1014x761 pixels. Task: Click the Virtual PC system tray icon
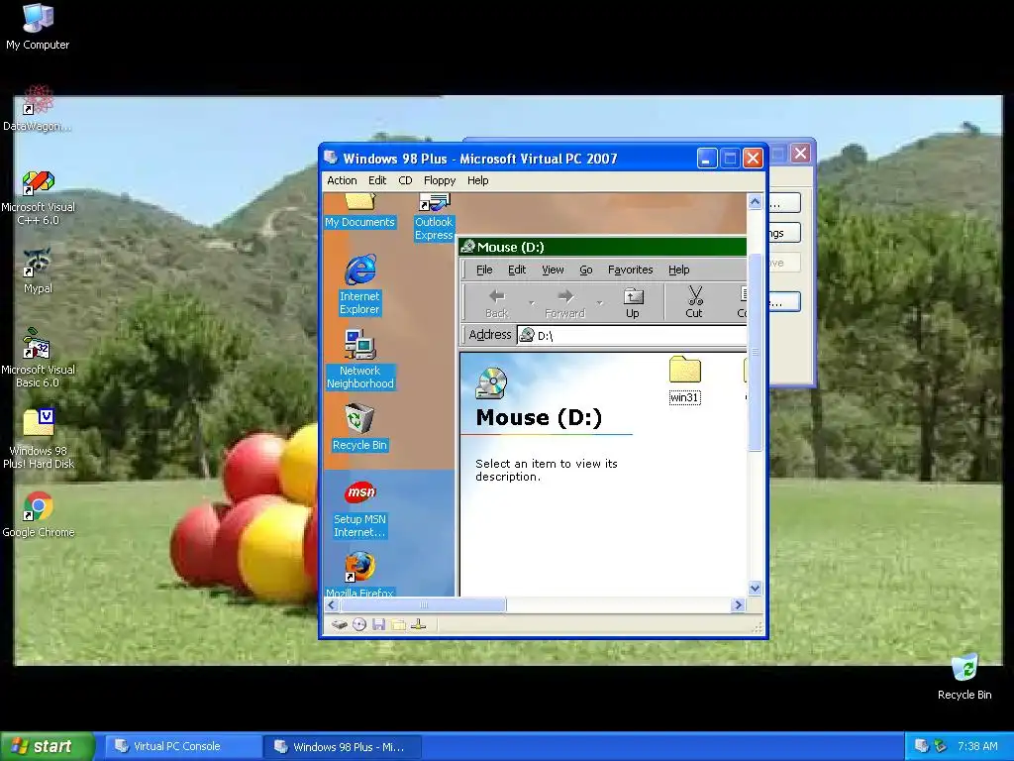[922, 746]
